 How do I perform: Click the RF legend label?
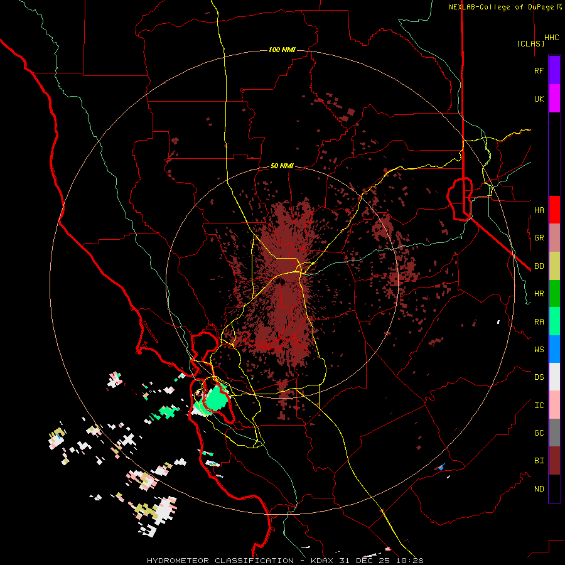click(539, 70)
